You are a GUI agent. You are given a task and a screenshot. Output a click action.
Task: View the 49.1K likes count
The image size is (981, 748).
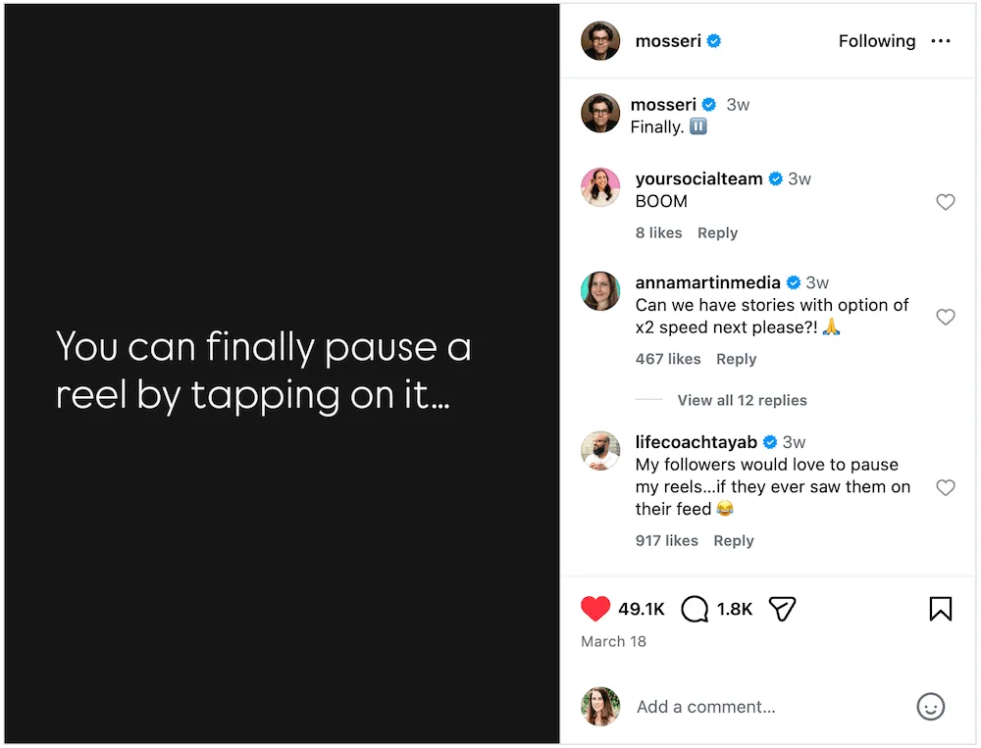pos(643,609)
